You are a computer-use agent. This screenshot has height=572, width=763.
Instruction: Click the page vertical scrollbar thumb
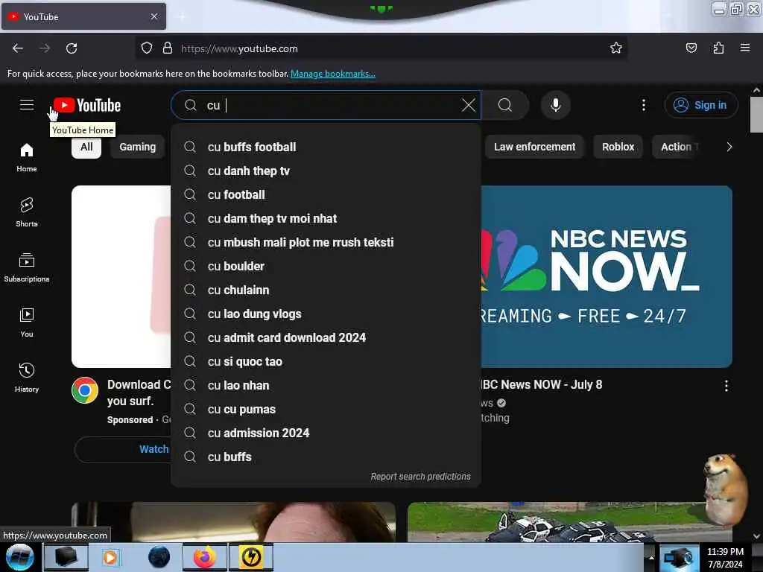click(x=756, y=114)
